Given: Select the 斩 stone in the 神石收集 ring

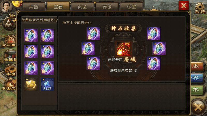Looking at the screenshot, I should pyautogui.click(x=153, y=34).
